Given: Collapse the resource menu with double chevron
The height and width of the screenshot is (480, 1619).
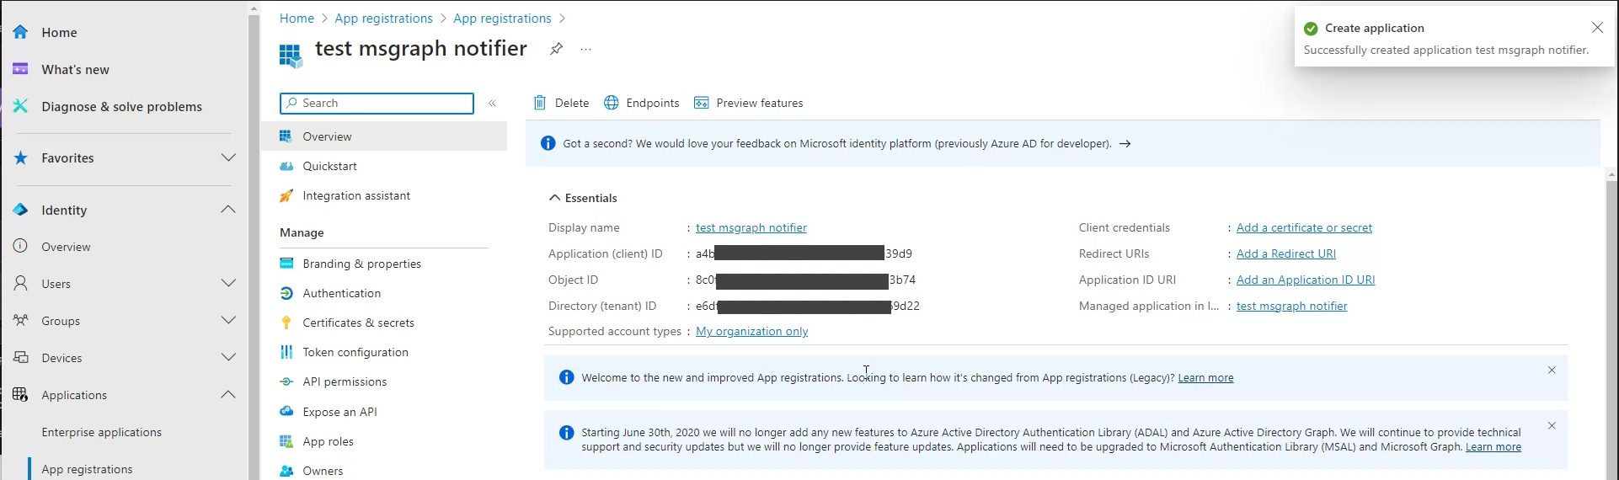Looking at the screenshot, I should 493,103.
